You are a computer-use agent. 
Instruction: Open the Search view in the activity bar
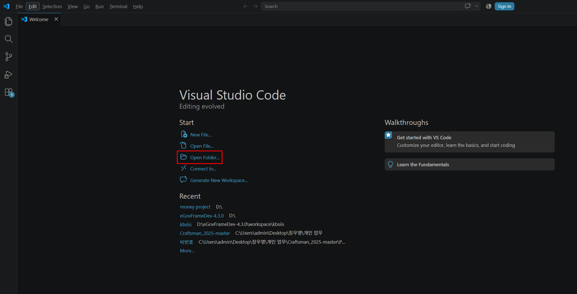pos(9,39)
